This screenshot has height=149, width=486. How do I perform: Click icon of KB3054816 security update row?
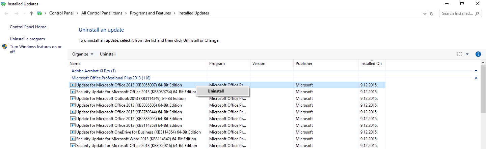pyautogui.click(x=73, y=146)
